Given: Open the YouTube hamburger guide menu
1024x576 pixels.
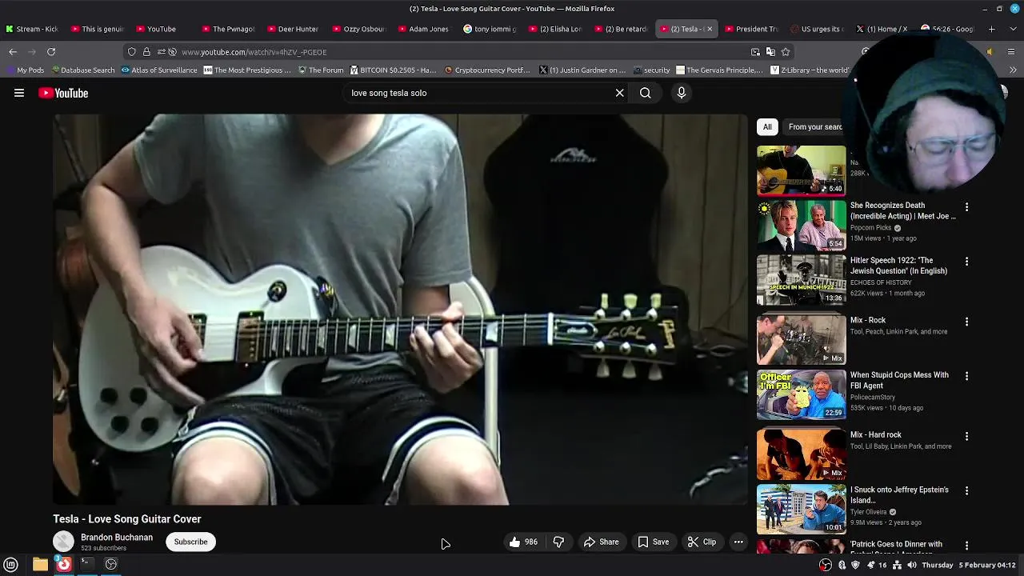Looking at the screenshot, I should click(19, 93).
